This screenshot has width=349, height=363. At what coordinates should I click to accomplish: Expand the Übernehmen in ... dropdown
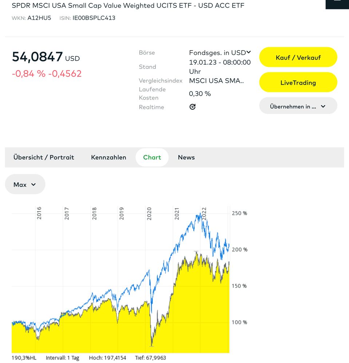point(298,106)
